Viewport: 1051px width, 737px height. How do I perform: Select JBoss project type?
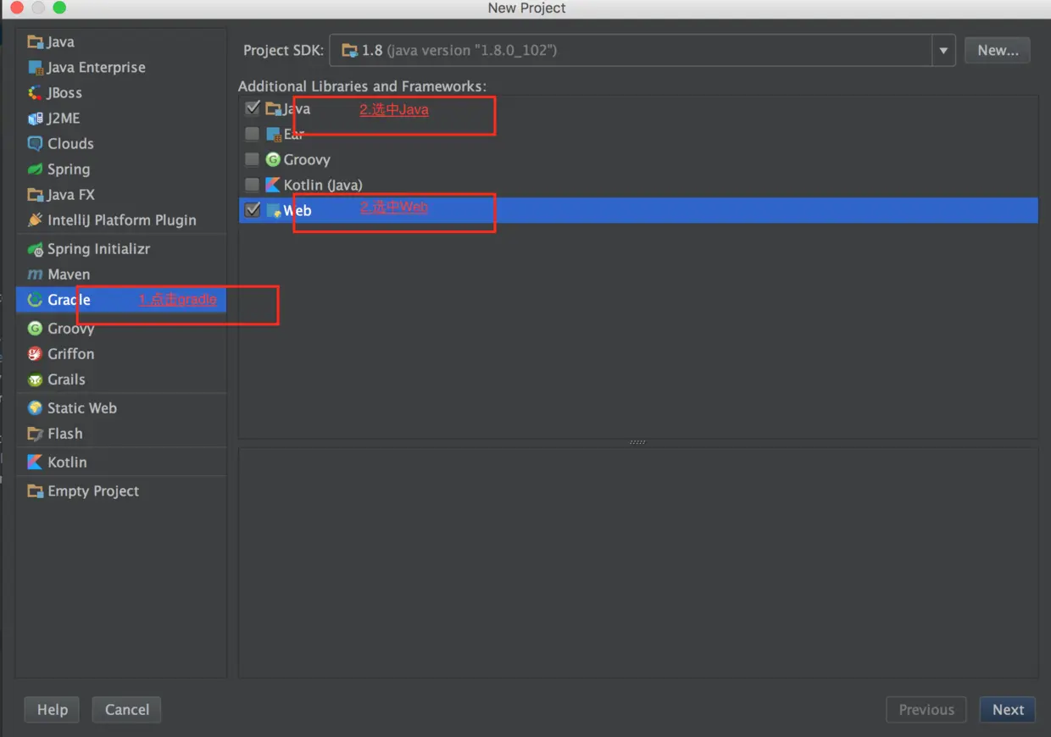pos(121,93)
